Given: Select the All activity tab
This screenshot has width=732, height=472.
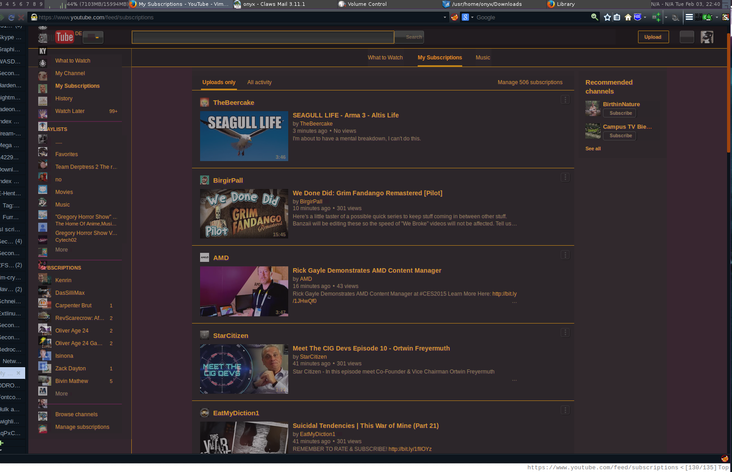Looking at the screenshot, I should (259, 82).
